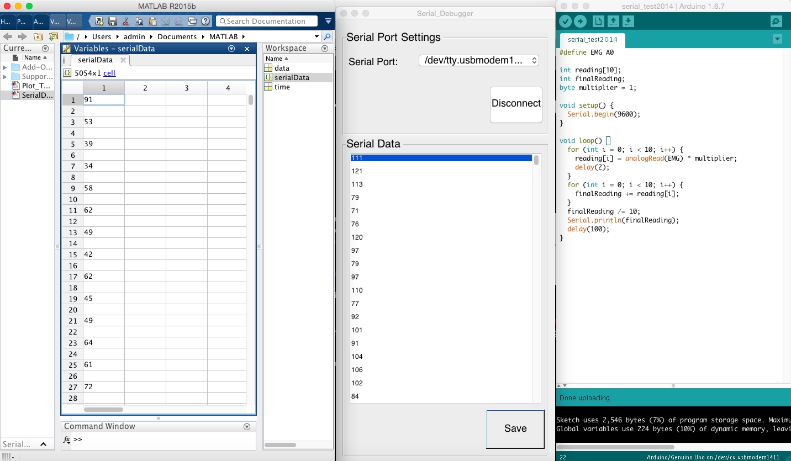Open the Arduino Serial Monitor icon
The height and width of the screenshot is (461, 791).
(776, 22)
